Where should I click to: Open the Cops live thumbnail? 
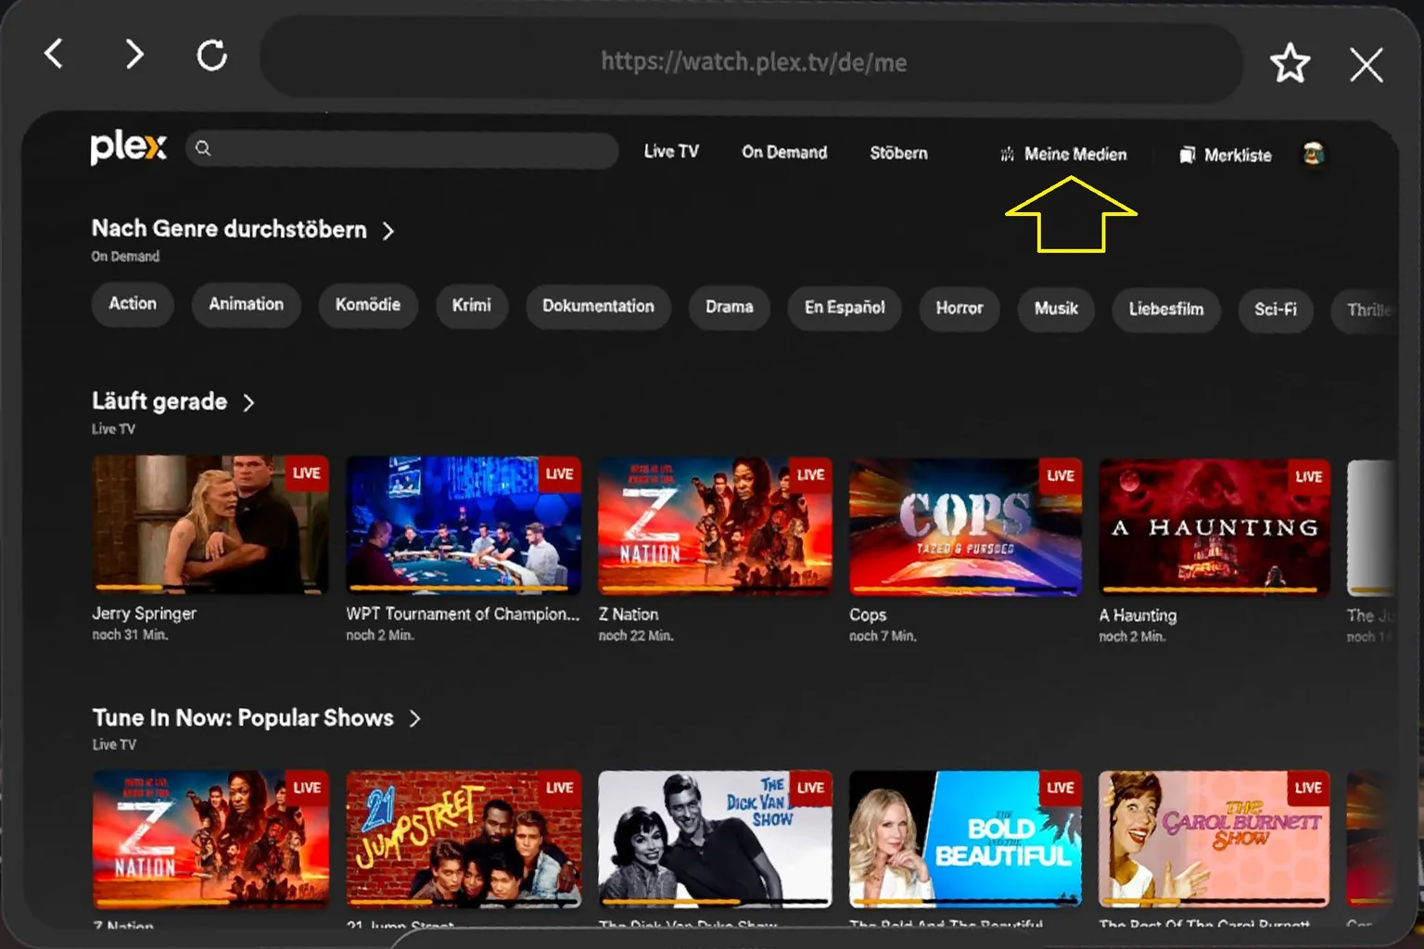coord(965,527)
